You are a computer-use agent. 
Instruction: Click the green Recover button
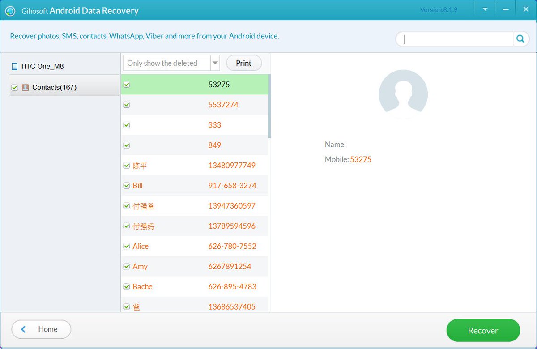tap(483, 330)
